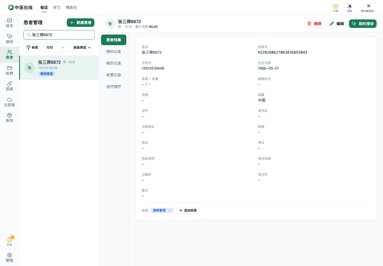Image resolution: width=383 pixels, height=266 pixels.
Task: Click the phone number 13913516948 in profile
Action: (x=153, y=68)
